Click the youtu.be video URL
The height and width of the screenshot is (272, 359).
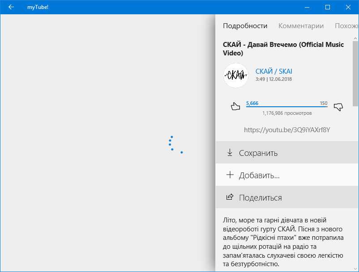(x=287, y=130)
